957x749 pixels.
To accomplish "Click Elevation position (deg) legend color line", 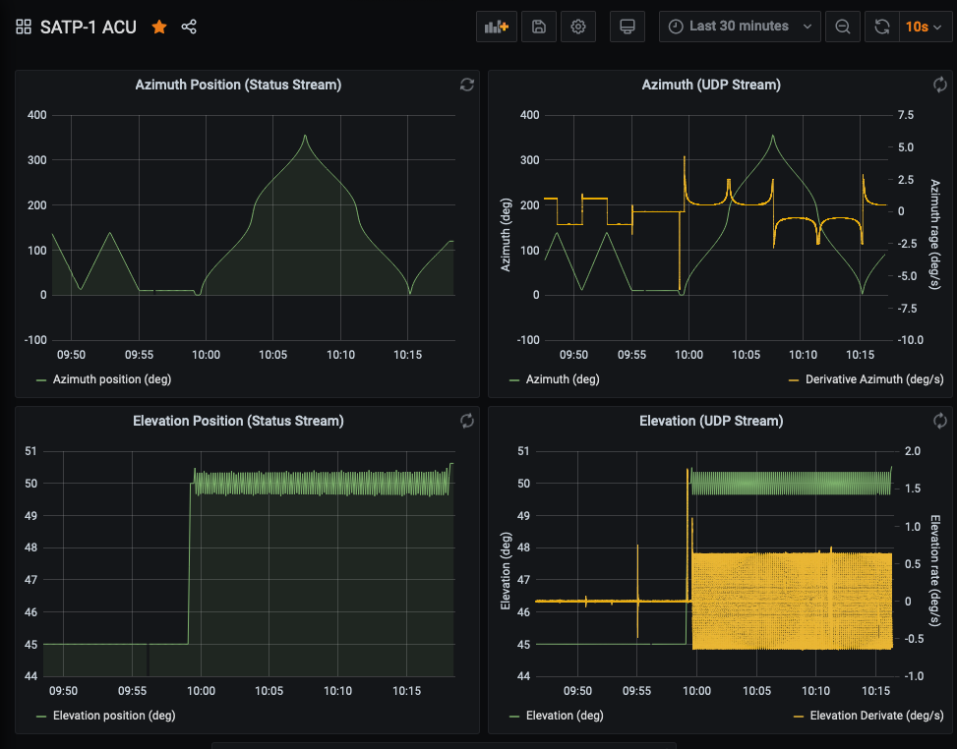I will point(40,716).
